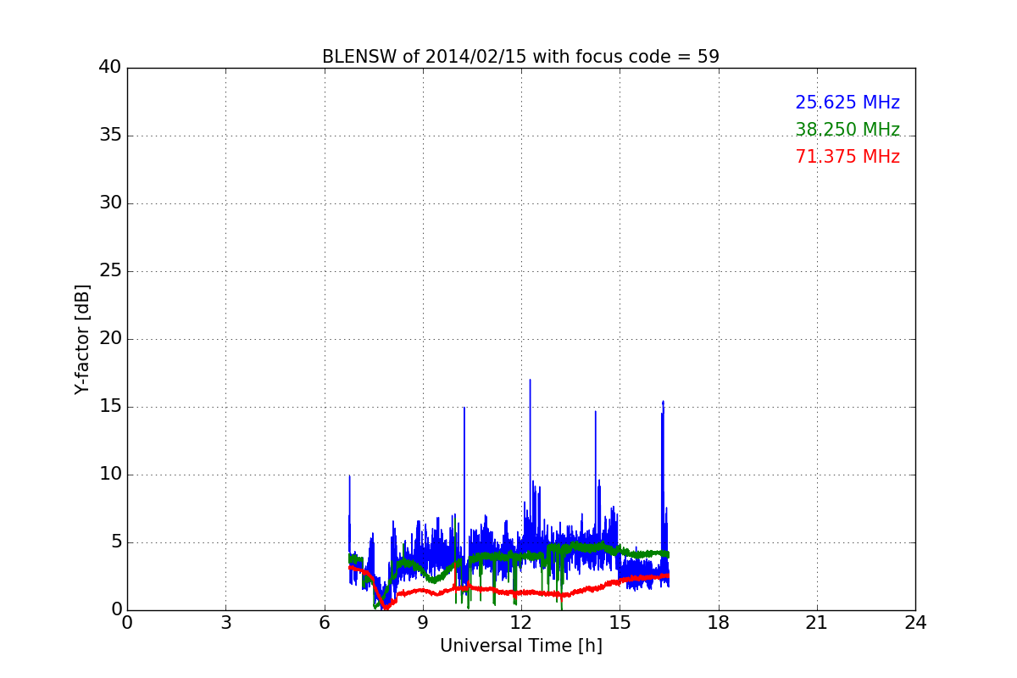Select the red '71.375 MHz' legend label

pyautogui.click(x=847, y=157)
